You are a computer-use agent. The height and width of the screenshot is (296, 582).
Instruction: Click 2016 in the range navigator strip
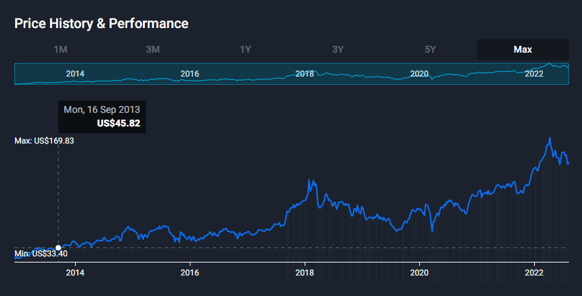pos(189,74)
